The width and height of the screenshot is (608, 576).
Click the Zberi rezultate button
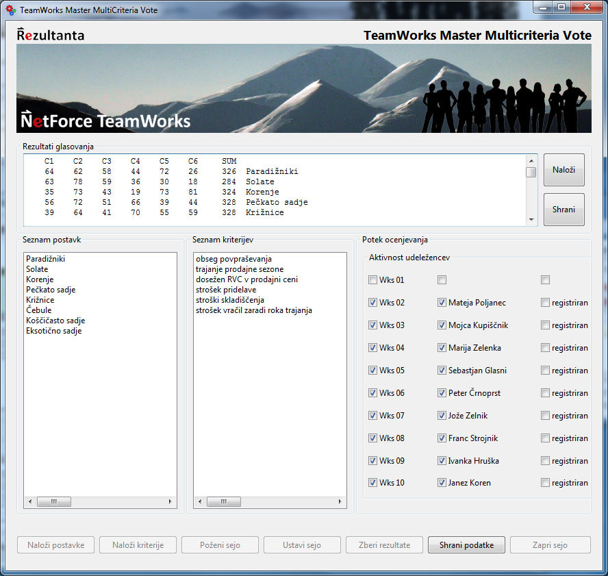click(384, 545)
